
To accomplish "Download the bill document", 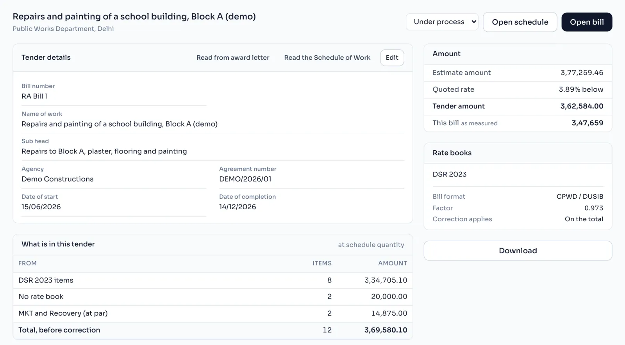I will click(518, 251).
